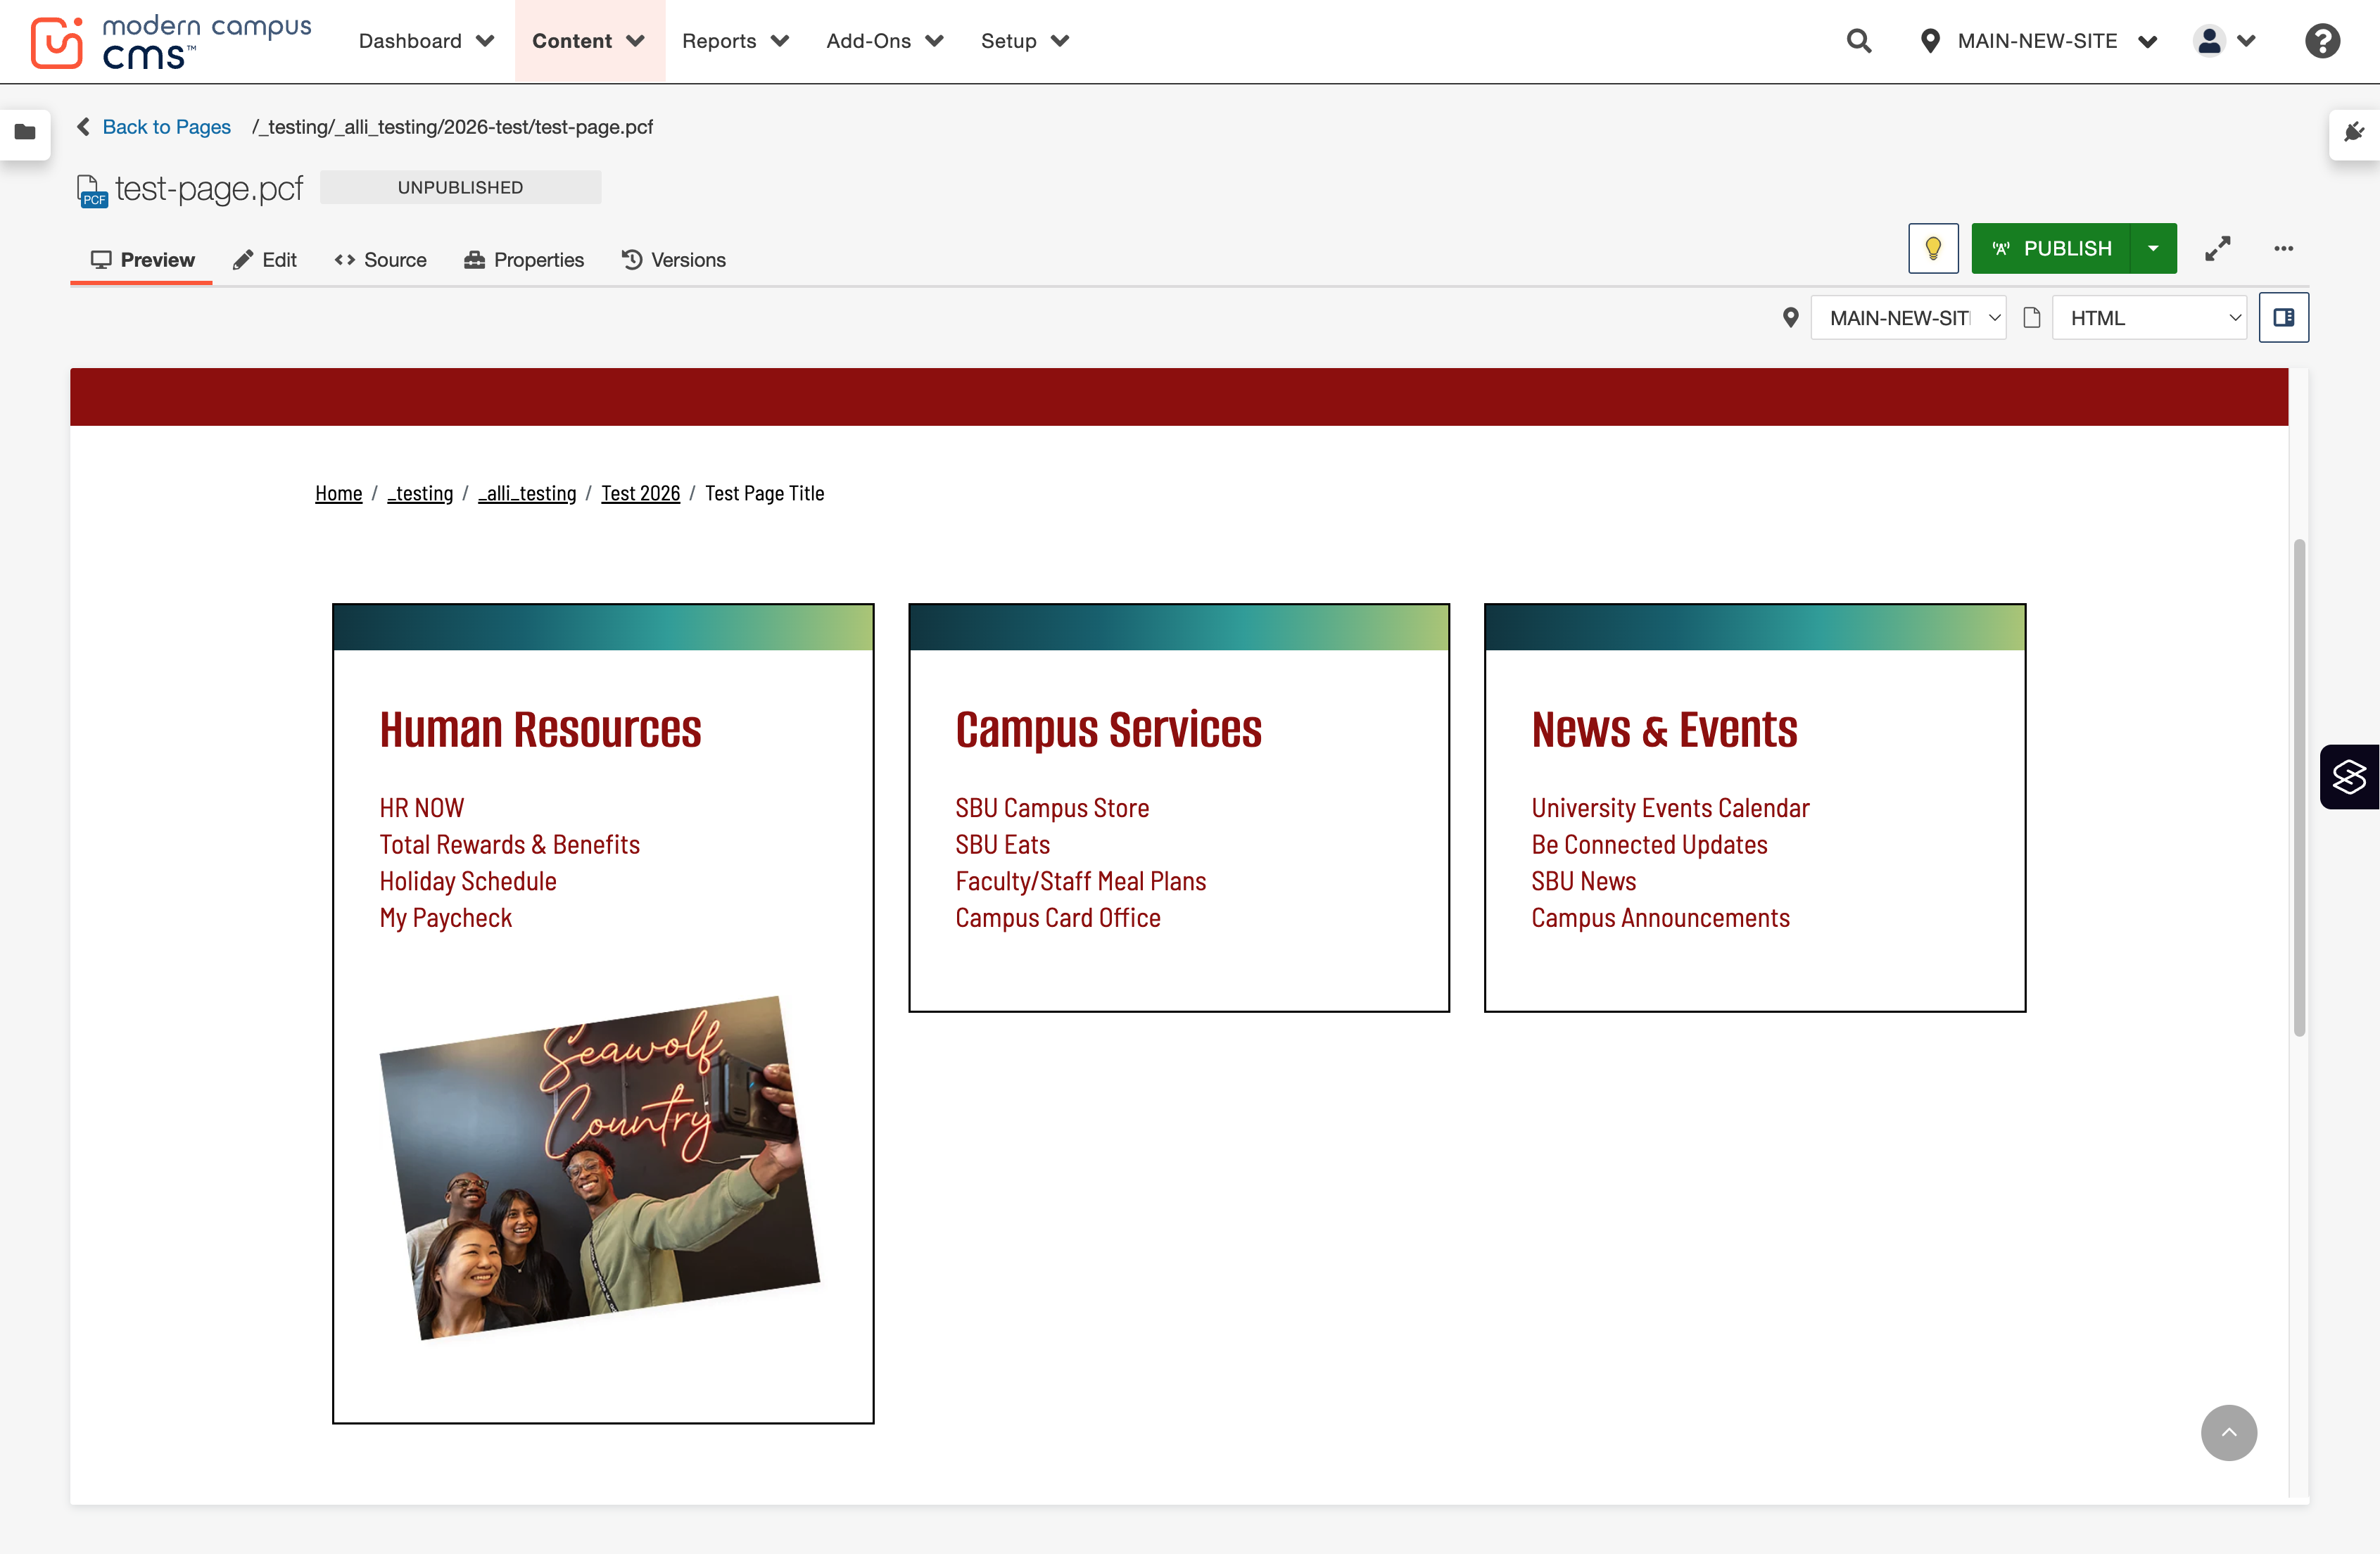Click the Human Resources heading
This screenshot has width=2380, height=1554.
[540, 730]
